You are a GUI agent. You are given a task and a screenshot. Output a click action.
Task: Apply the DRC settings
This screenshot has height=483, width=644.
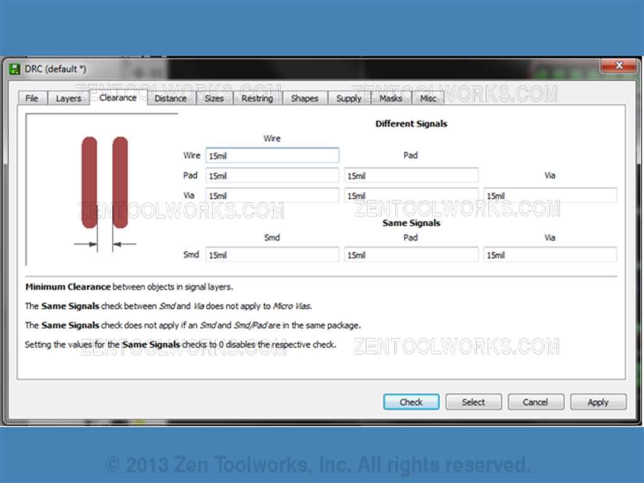[598, 402]
